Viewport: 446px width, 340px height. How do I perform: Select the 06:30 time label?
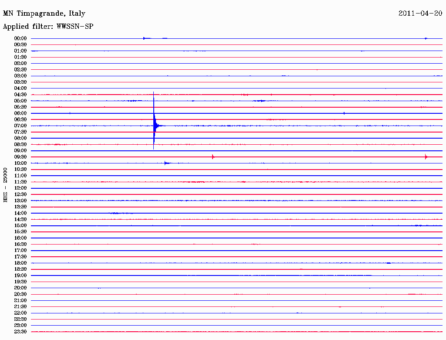coord(20,119)
